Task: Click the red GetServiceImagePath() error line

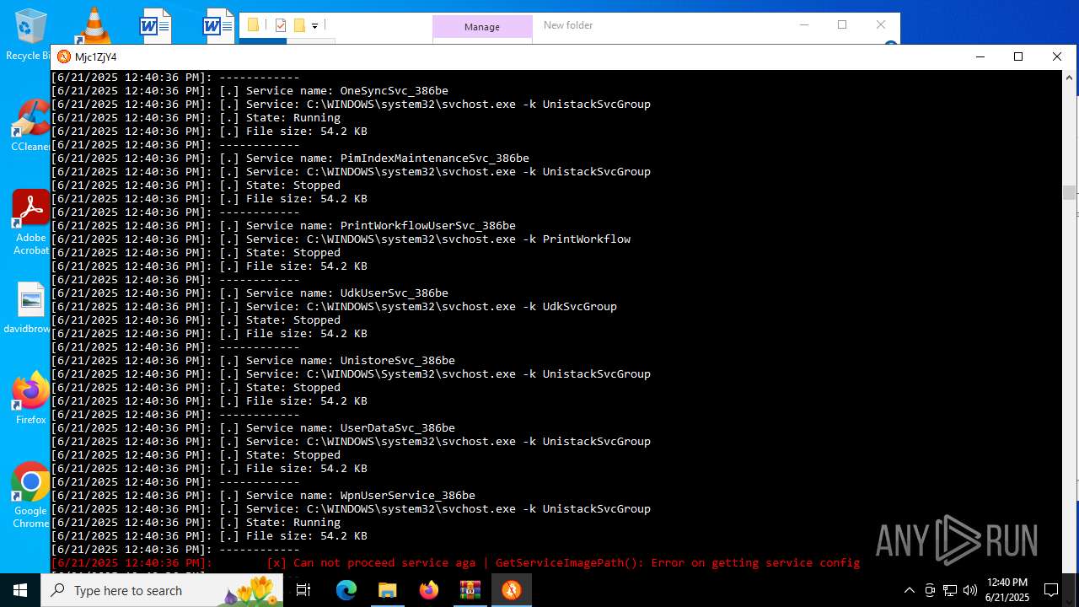Action: 455,562
